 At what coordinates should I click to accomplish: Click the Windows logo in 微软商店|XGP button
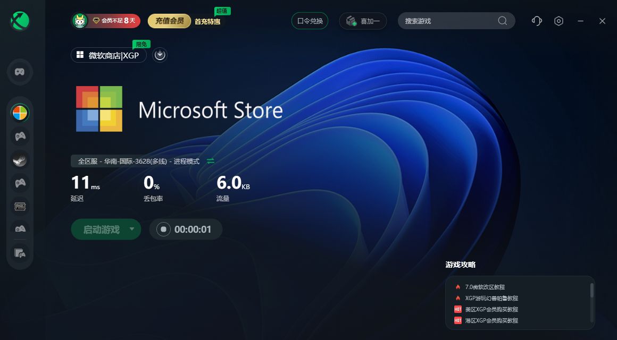pyautogui.click(x=80, y=55)
